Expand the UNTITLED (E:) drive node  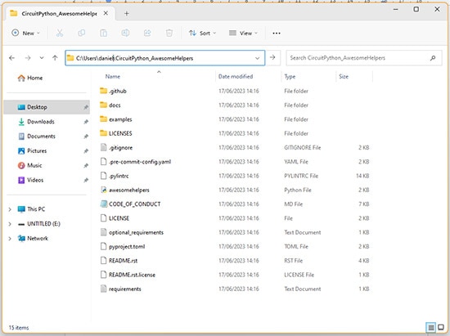click(x=10, y=224)
